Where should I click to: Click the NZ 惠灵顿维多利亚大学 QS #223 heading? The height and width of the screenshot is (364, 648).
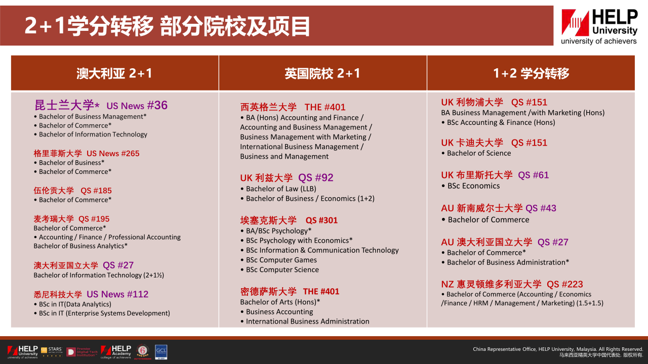coord(512,284)
